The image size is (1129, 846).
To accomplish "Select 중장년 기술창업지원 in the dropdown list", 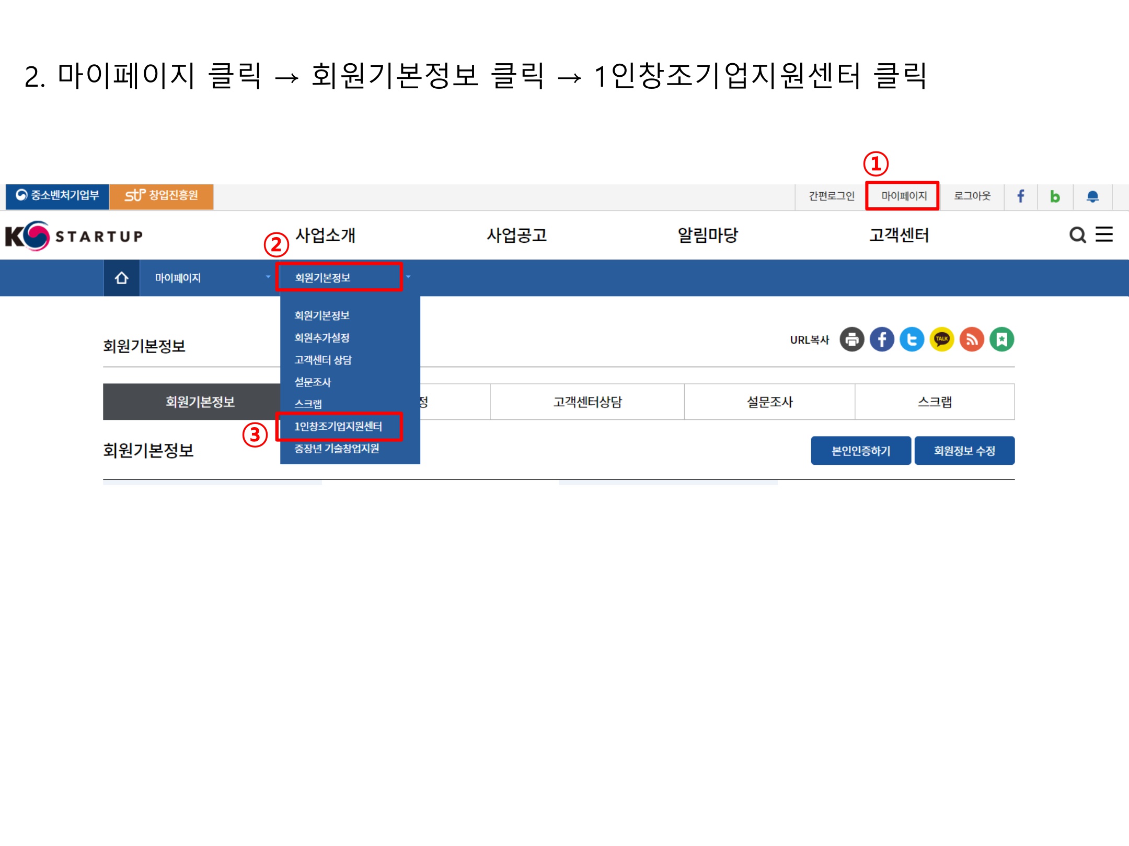I will click(x=337, y=449).
